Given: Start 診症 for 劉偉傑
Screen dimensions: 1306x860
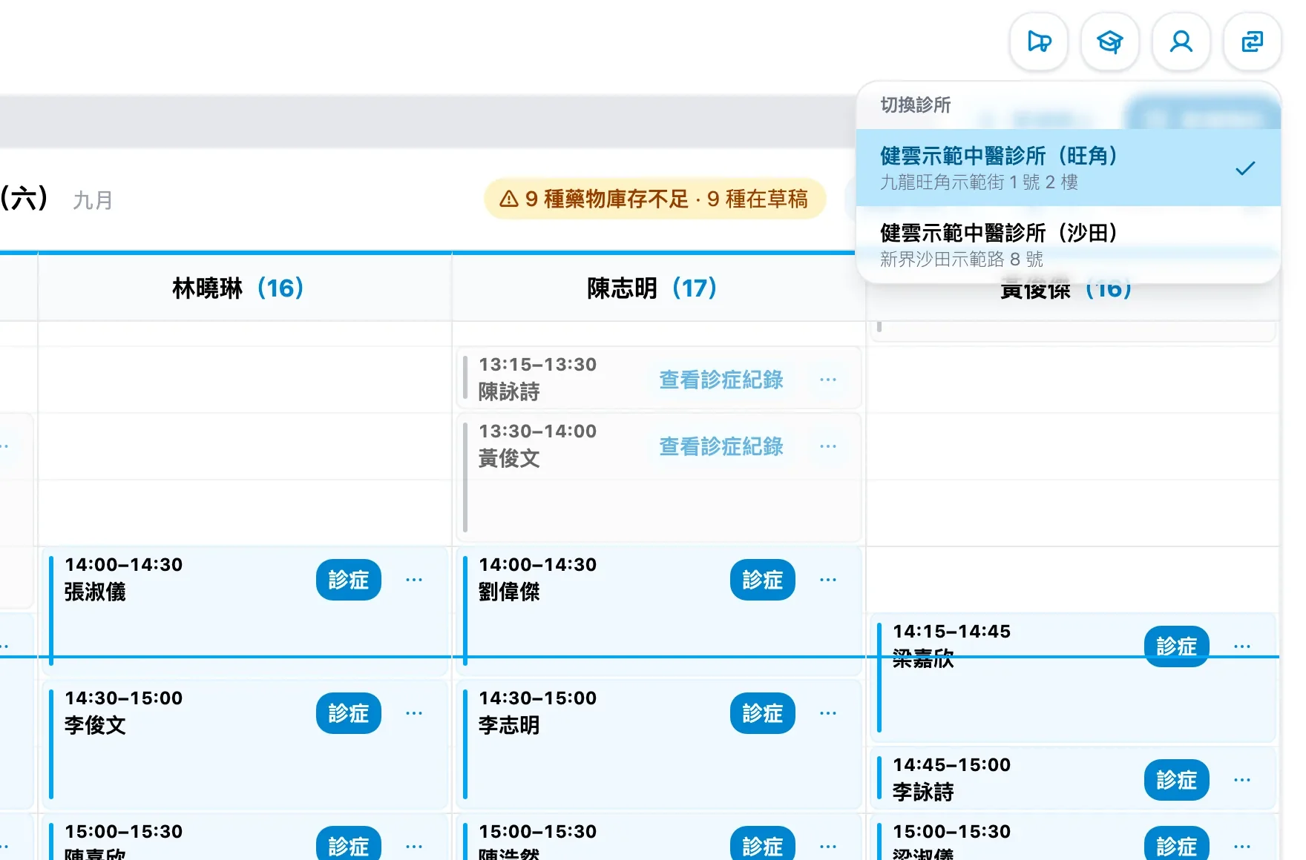Looking at the screenshot, I should click(763, 580).
